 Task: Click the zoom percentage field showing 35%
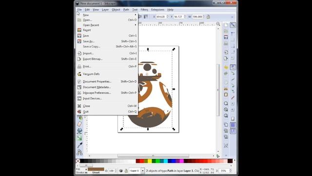[224, 171]
